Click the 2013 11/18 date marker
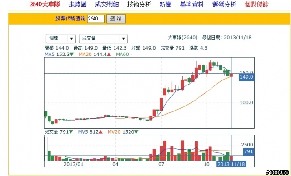 pos(231,164)
